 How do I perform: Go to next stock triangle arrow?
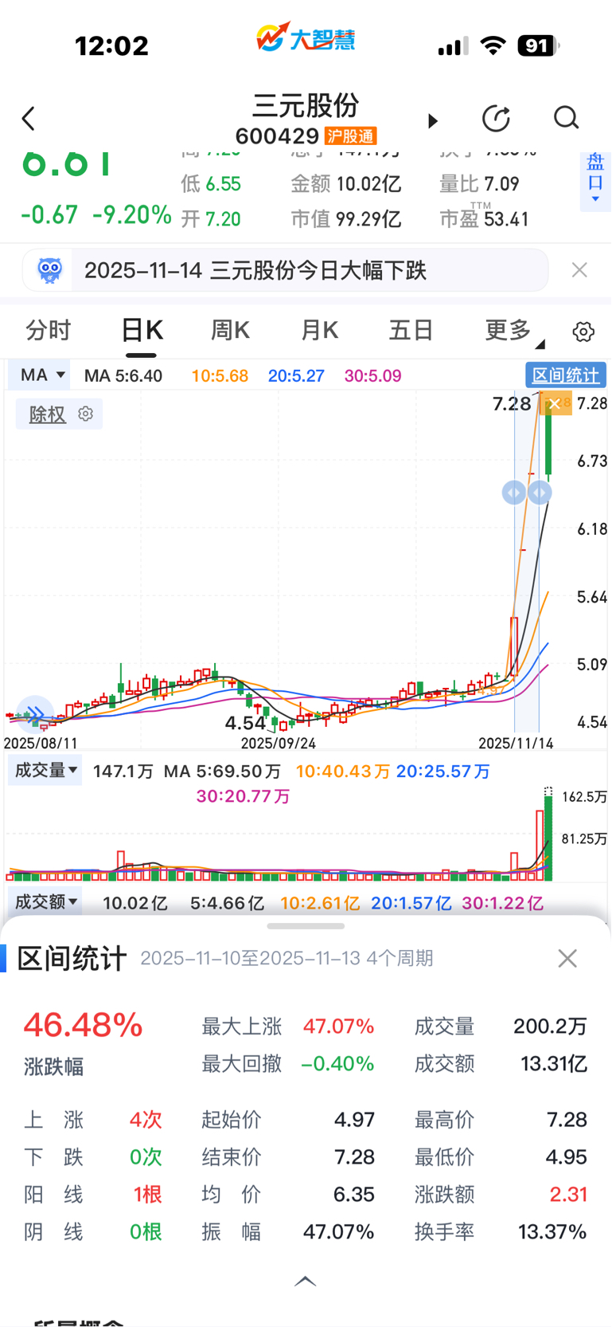433,121
